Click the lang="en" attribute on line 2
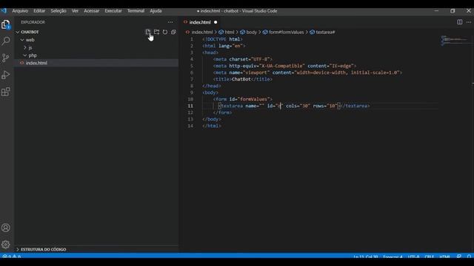This screenshot has width=474, height=266. coord(230,46)
